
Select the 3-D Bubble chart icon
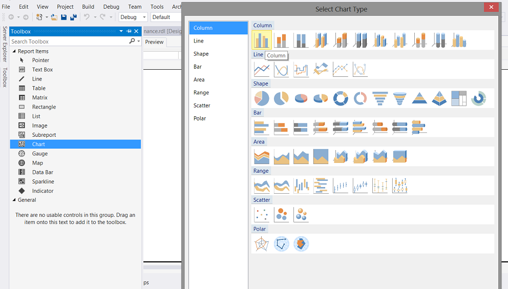click(301, 215)
